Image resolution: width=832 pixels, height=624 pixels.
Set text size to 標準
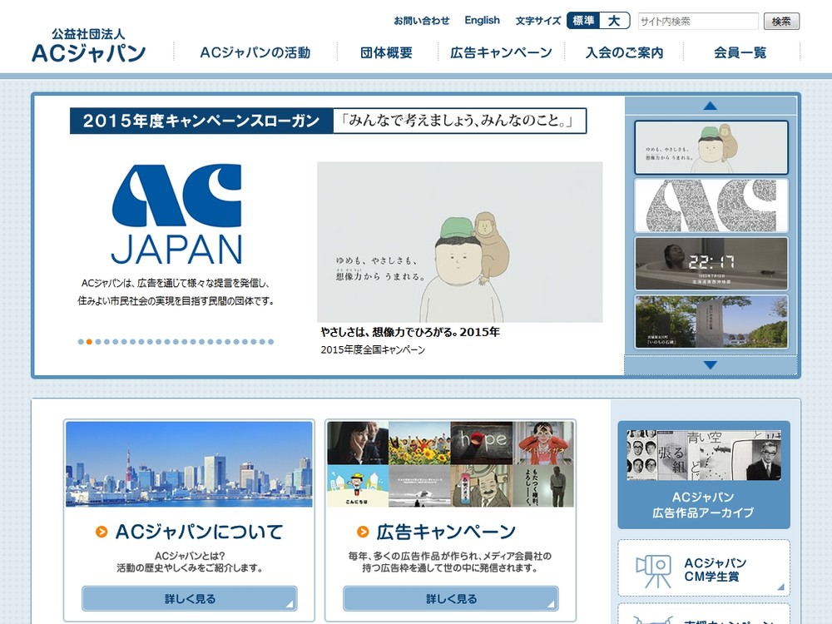[x=583, y=21]
